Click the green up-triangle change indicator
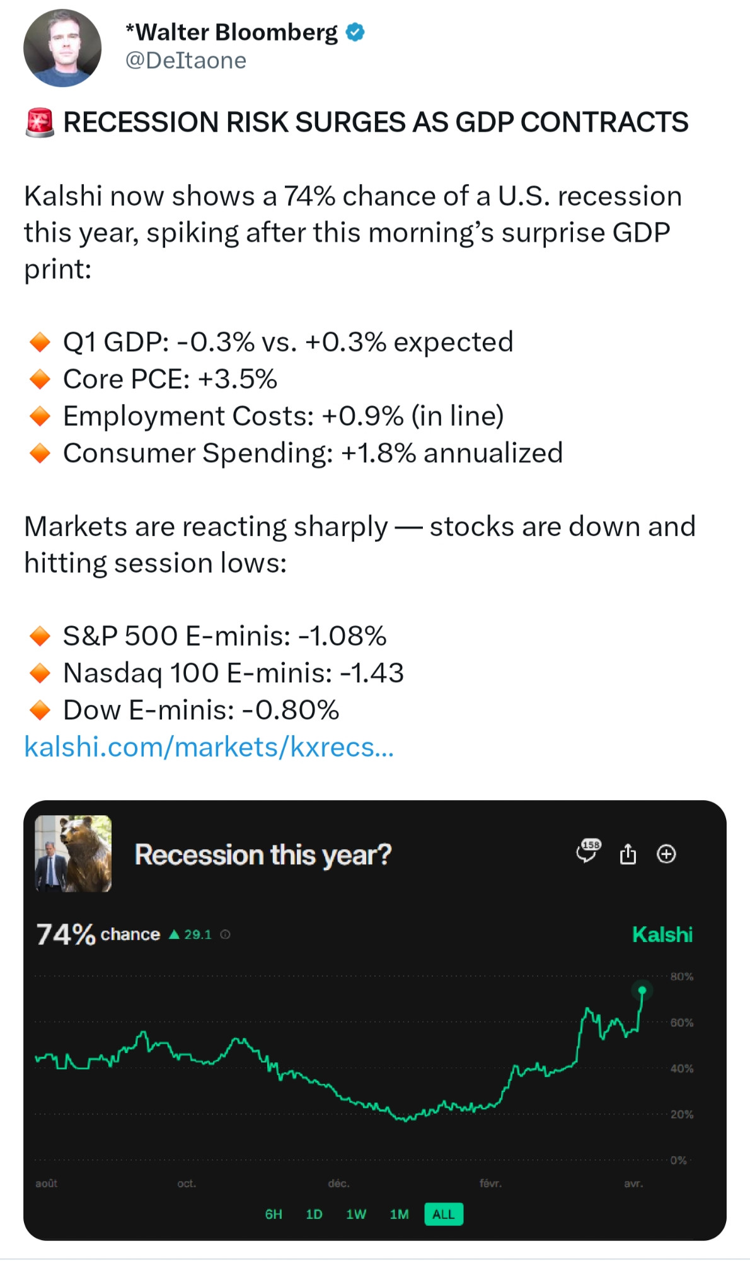 pos(175,934)
